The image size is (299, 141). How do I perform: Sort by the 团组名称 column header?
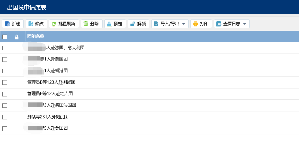point(36,37)
